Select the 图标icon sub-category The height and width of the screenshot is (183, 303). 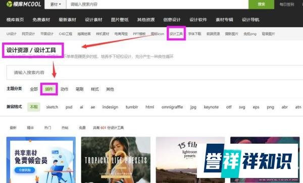point(158,34)
